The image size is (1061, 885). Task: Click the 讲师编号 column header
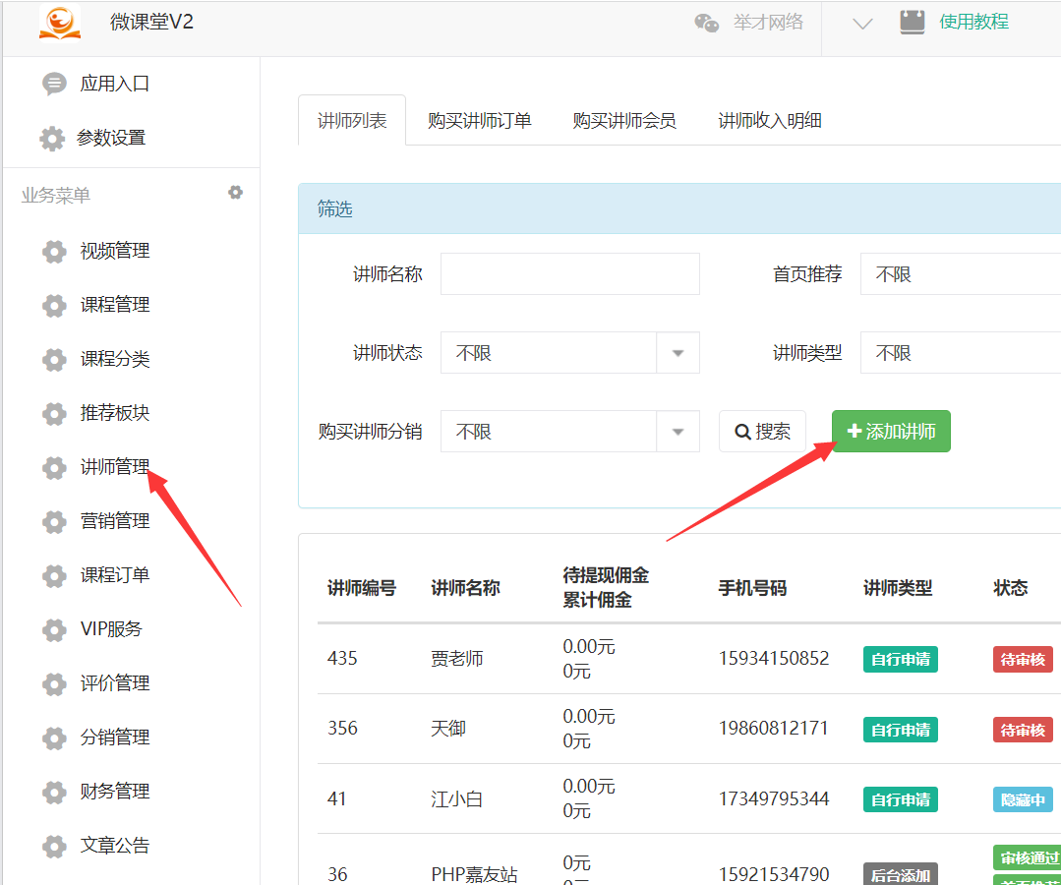pos(362,588)
